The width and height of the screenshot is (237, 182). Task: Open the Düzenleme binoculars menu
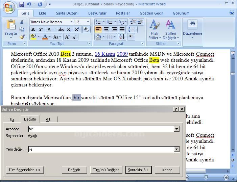[192, 29]
